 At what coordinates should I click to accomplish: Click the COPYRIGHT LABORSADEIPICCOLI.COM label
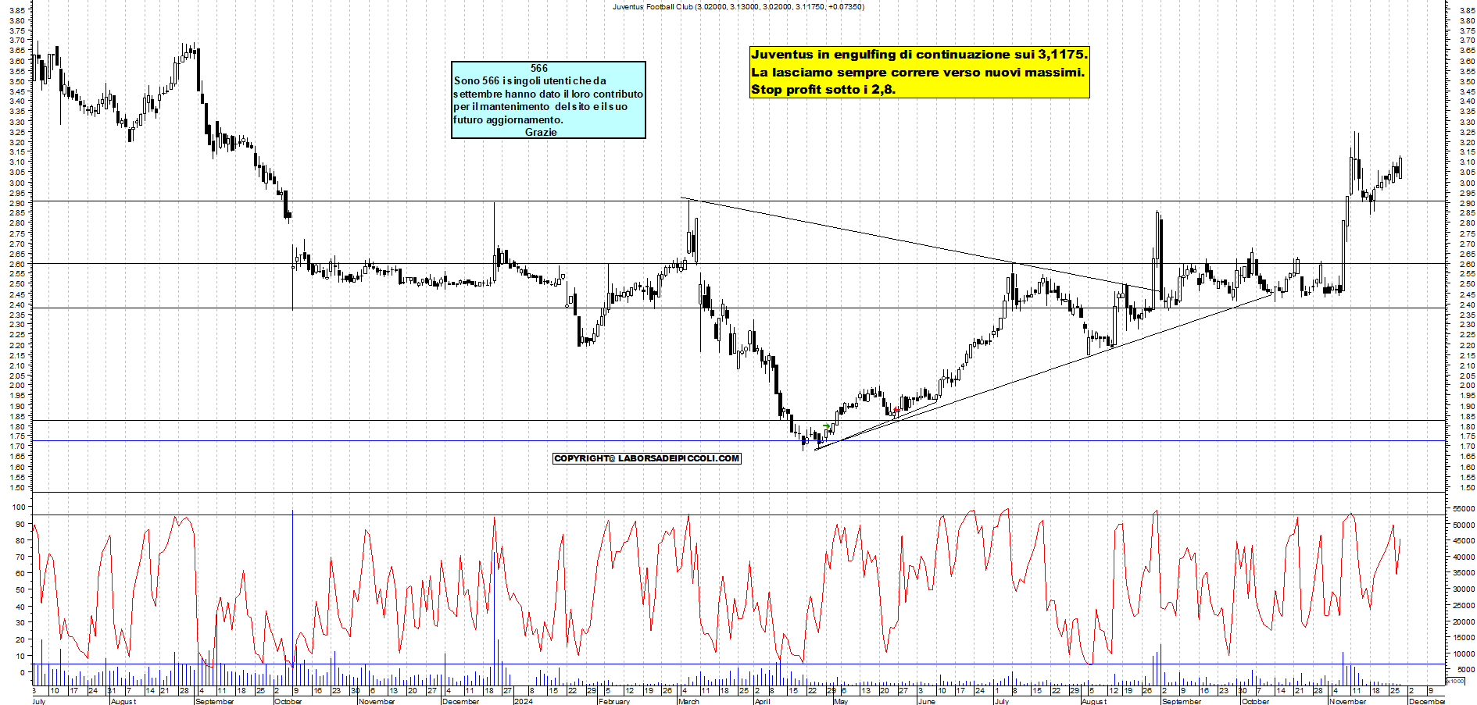(646, 458)
